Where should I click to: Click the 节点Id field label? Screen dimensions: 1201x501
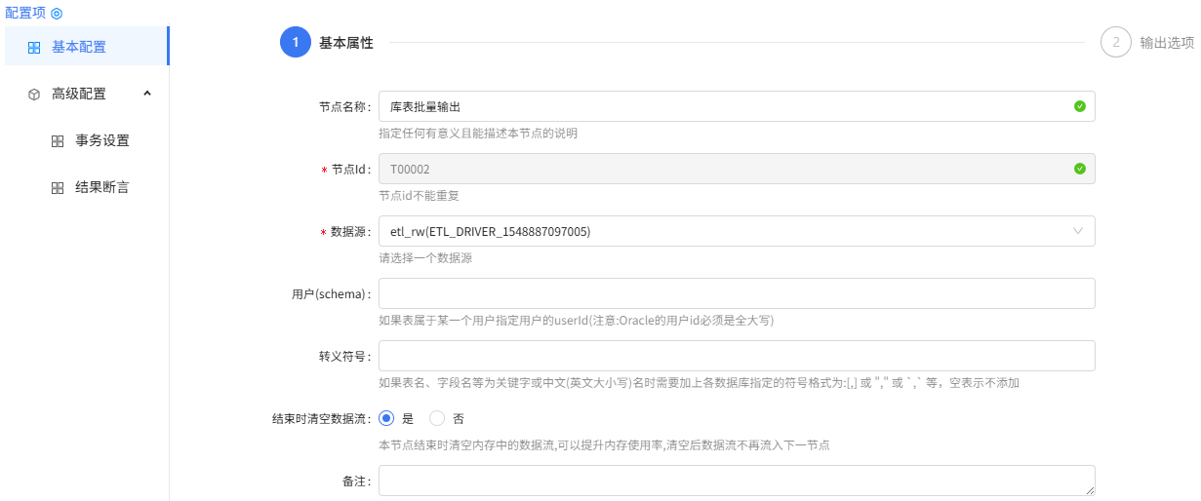tap(351, 169)
